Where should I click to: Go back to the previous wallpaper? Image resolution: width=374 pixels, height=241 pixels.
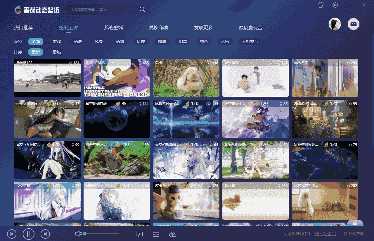[x=12, y=234]
